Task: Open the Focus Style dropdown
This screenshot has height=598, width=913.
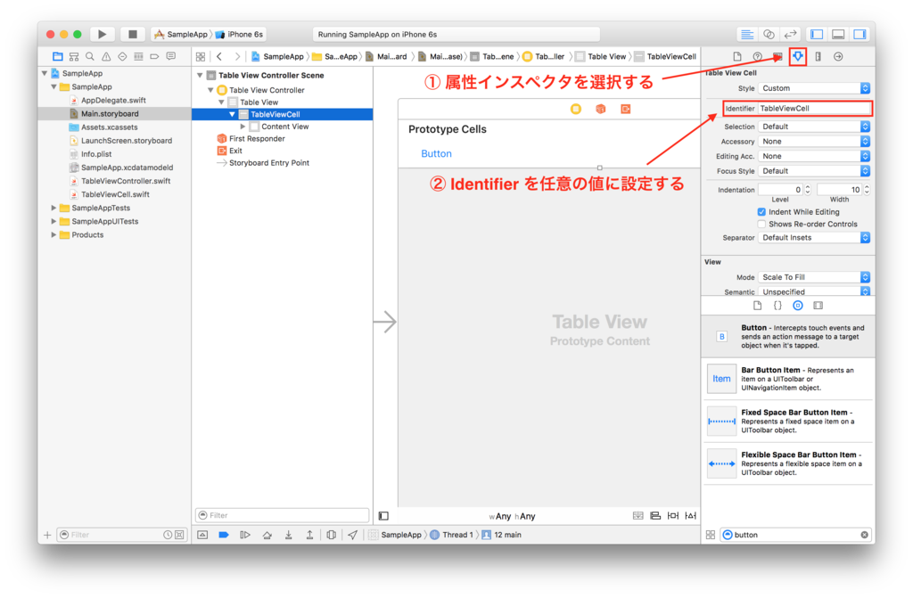Action: pyautogui.click(x=814, y=171)
